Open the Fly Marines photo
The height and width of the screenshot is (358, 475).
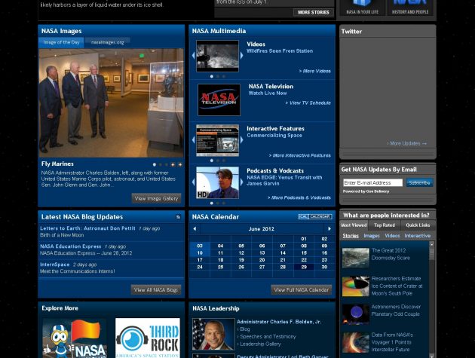[111, 103]
